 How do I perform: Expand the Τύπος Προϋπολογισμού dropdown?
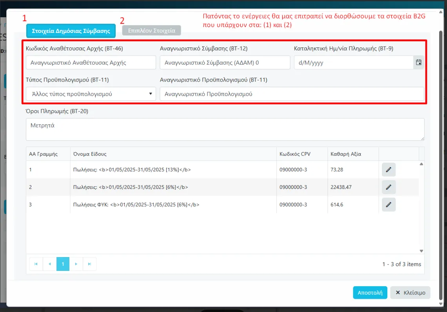click(91, 94)
